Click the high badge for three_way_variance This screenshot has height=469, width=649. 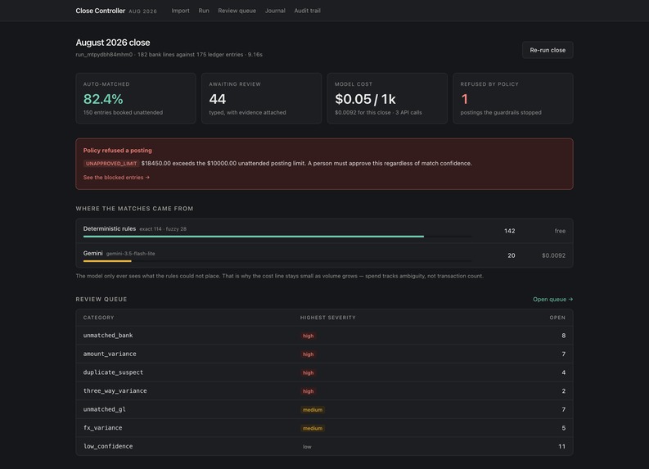pos(308,391)
